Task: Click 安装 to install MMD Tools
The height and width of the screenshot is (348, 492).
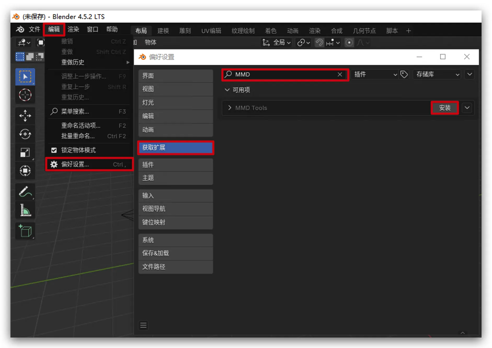Action: pyautogui.click(x=444, y=108)
